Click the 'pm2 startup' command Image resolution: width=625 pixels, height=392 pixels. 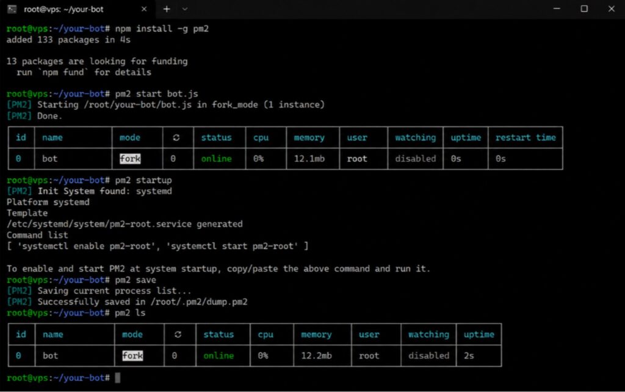pos(143,180)
